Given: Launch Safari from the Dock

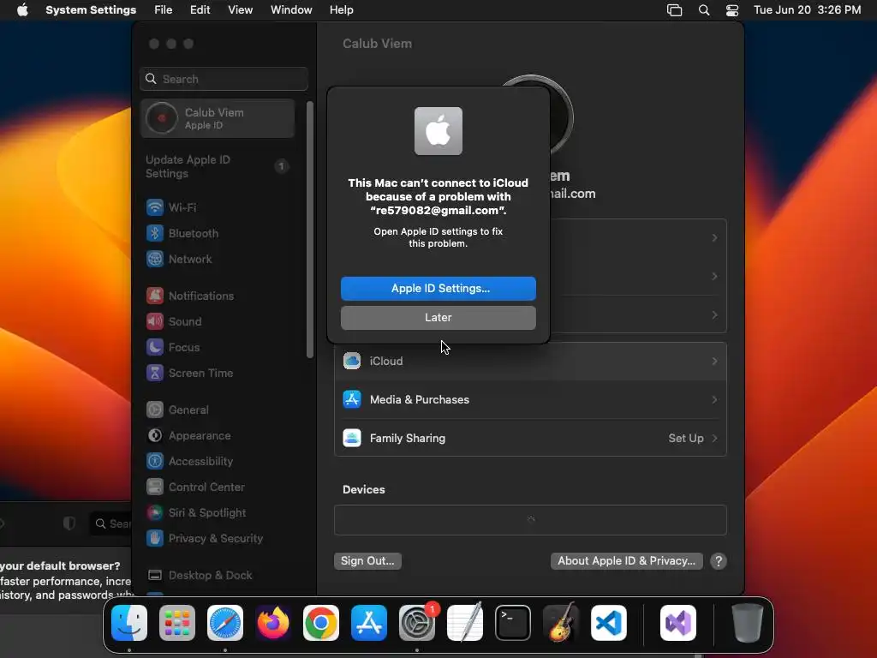Looking at the screenshot, I should (225, 623).
